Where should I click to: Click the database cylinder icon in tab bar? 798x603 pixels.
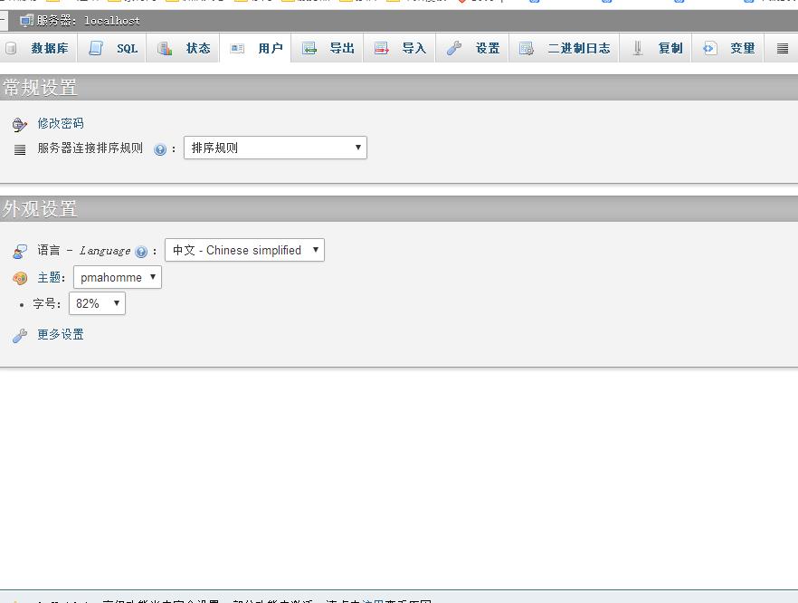(x=11, y=48)
